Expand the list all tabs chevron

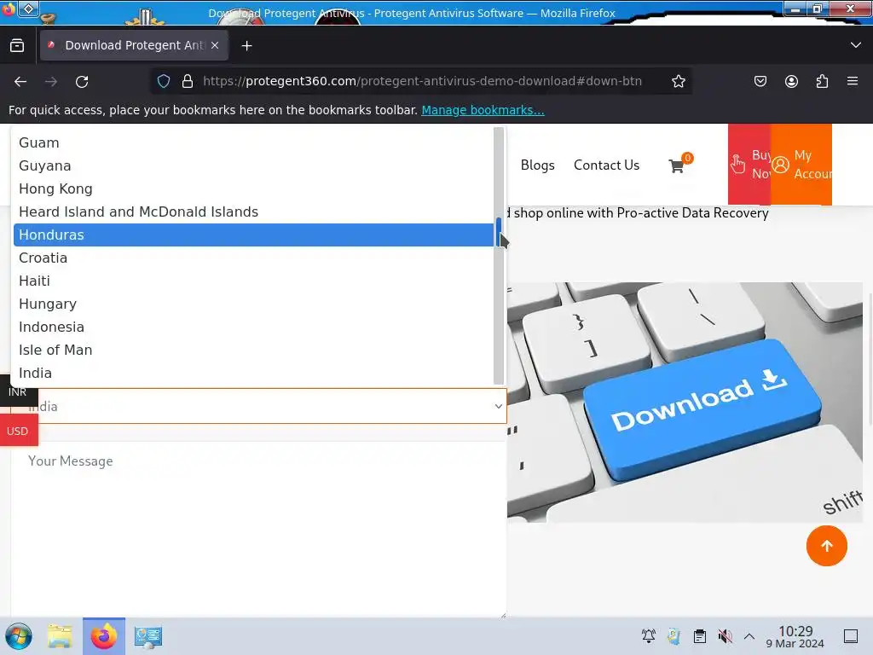click(856, 45)
